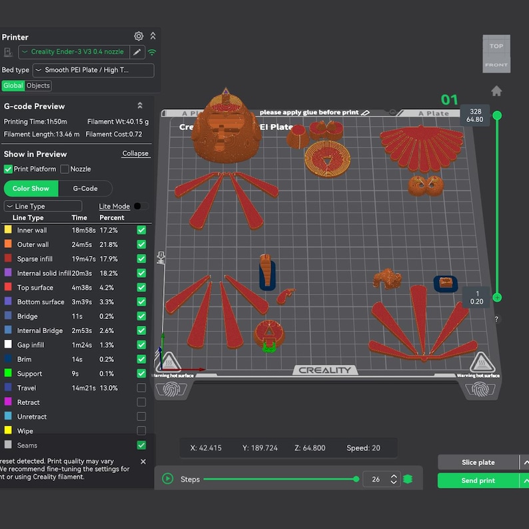
Task: Open Creality Ender-3 V3 printer dropdown
Action: click(x=74, y=52)
